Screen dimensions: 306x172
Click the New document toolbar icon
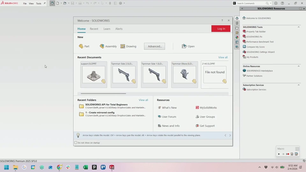tap(58, 3)
